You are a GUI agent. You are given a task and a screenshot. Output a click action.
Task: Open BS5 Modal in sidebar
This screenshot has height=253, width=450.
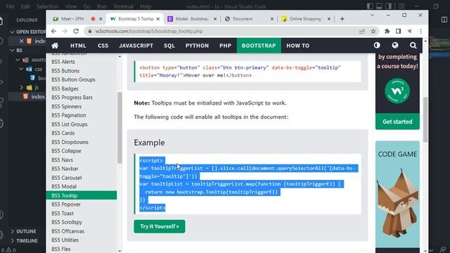pos(64,186)
